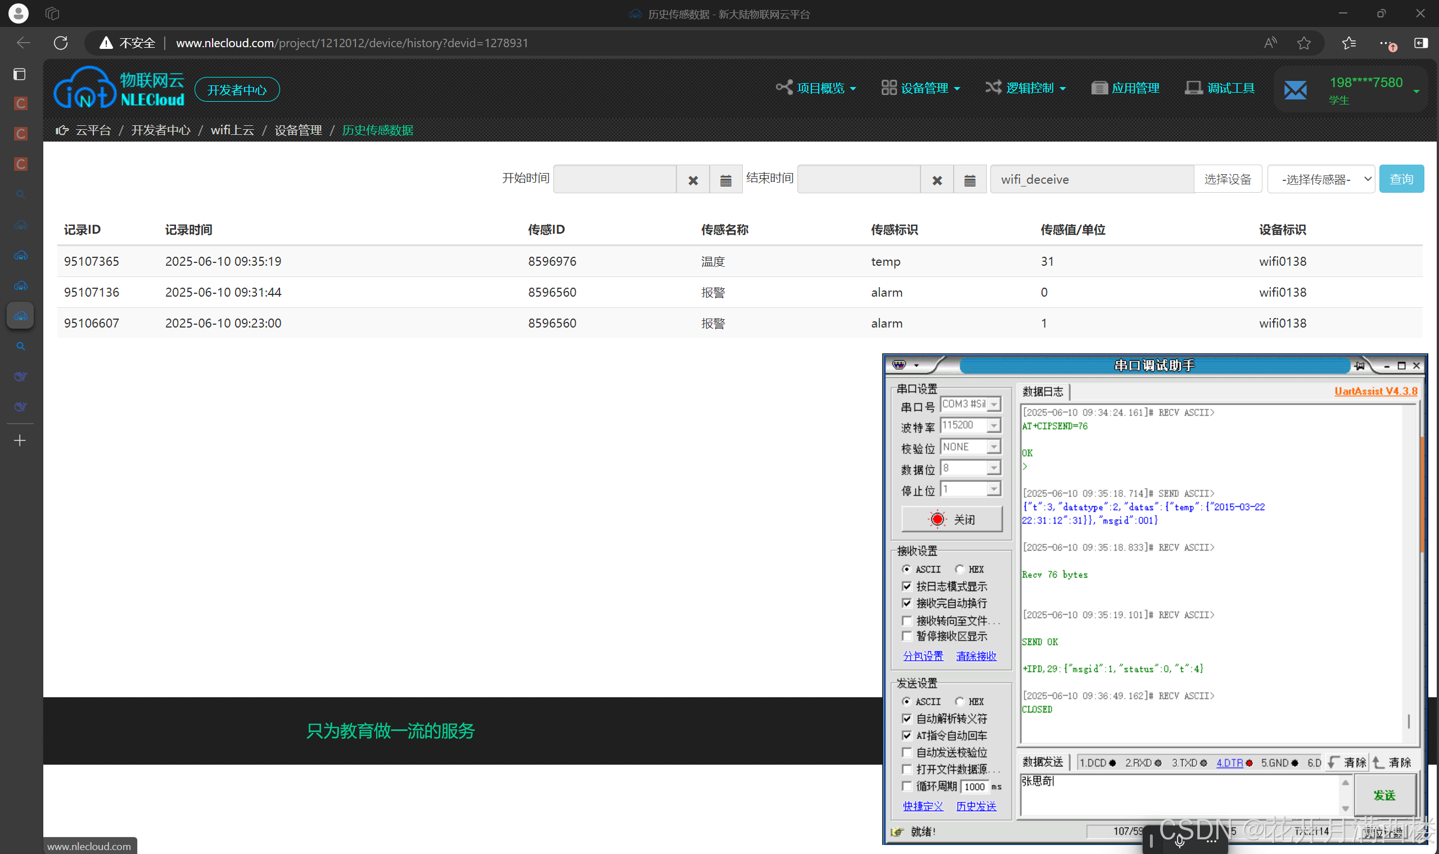Add page to favorites star icon

click(x=1303, y=43)
